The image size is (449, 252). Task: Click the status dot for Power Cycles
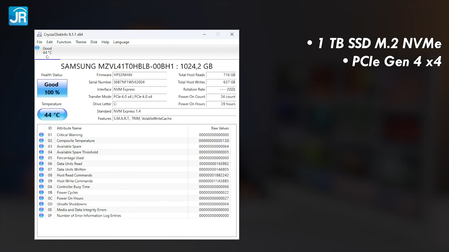coord(41,192)
